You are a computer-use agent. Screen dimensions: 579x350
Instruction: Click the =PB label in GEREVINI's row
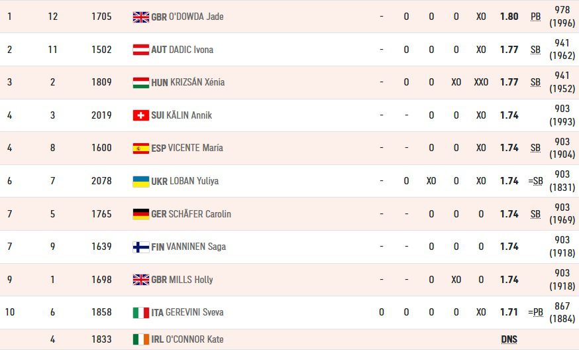(x=536, y=313)
